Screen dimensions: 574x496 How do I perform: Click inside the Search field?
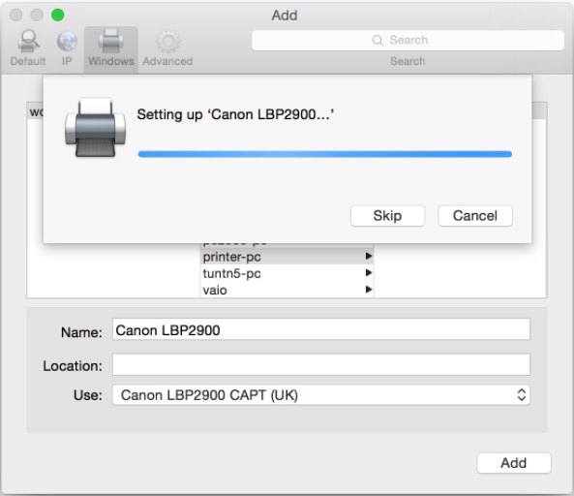(408, 40)
